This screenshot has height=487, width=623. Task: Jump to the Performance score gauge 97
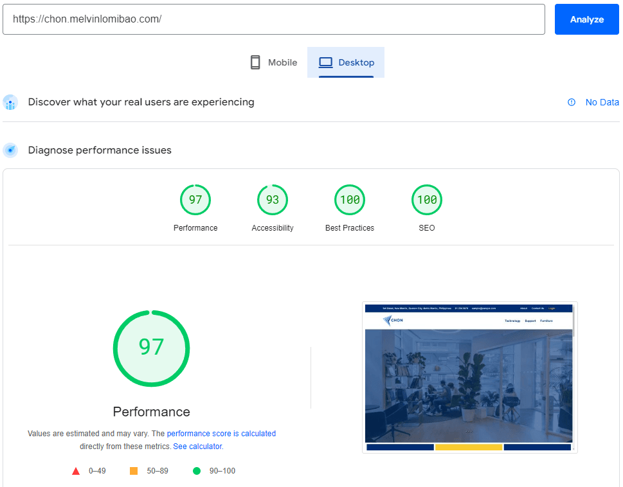pyautogui.click(x=195, y=200)
